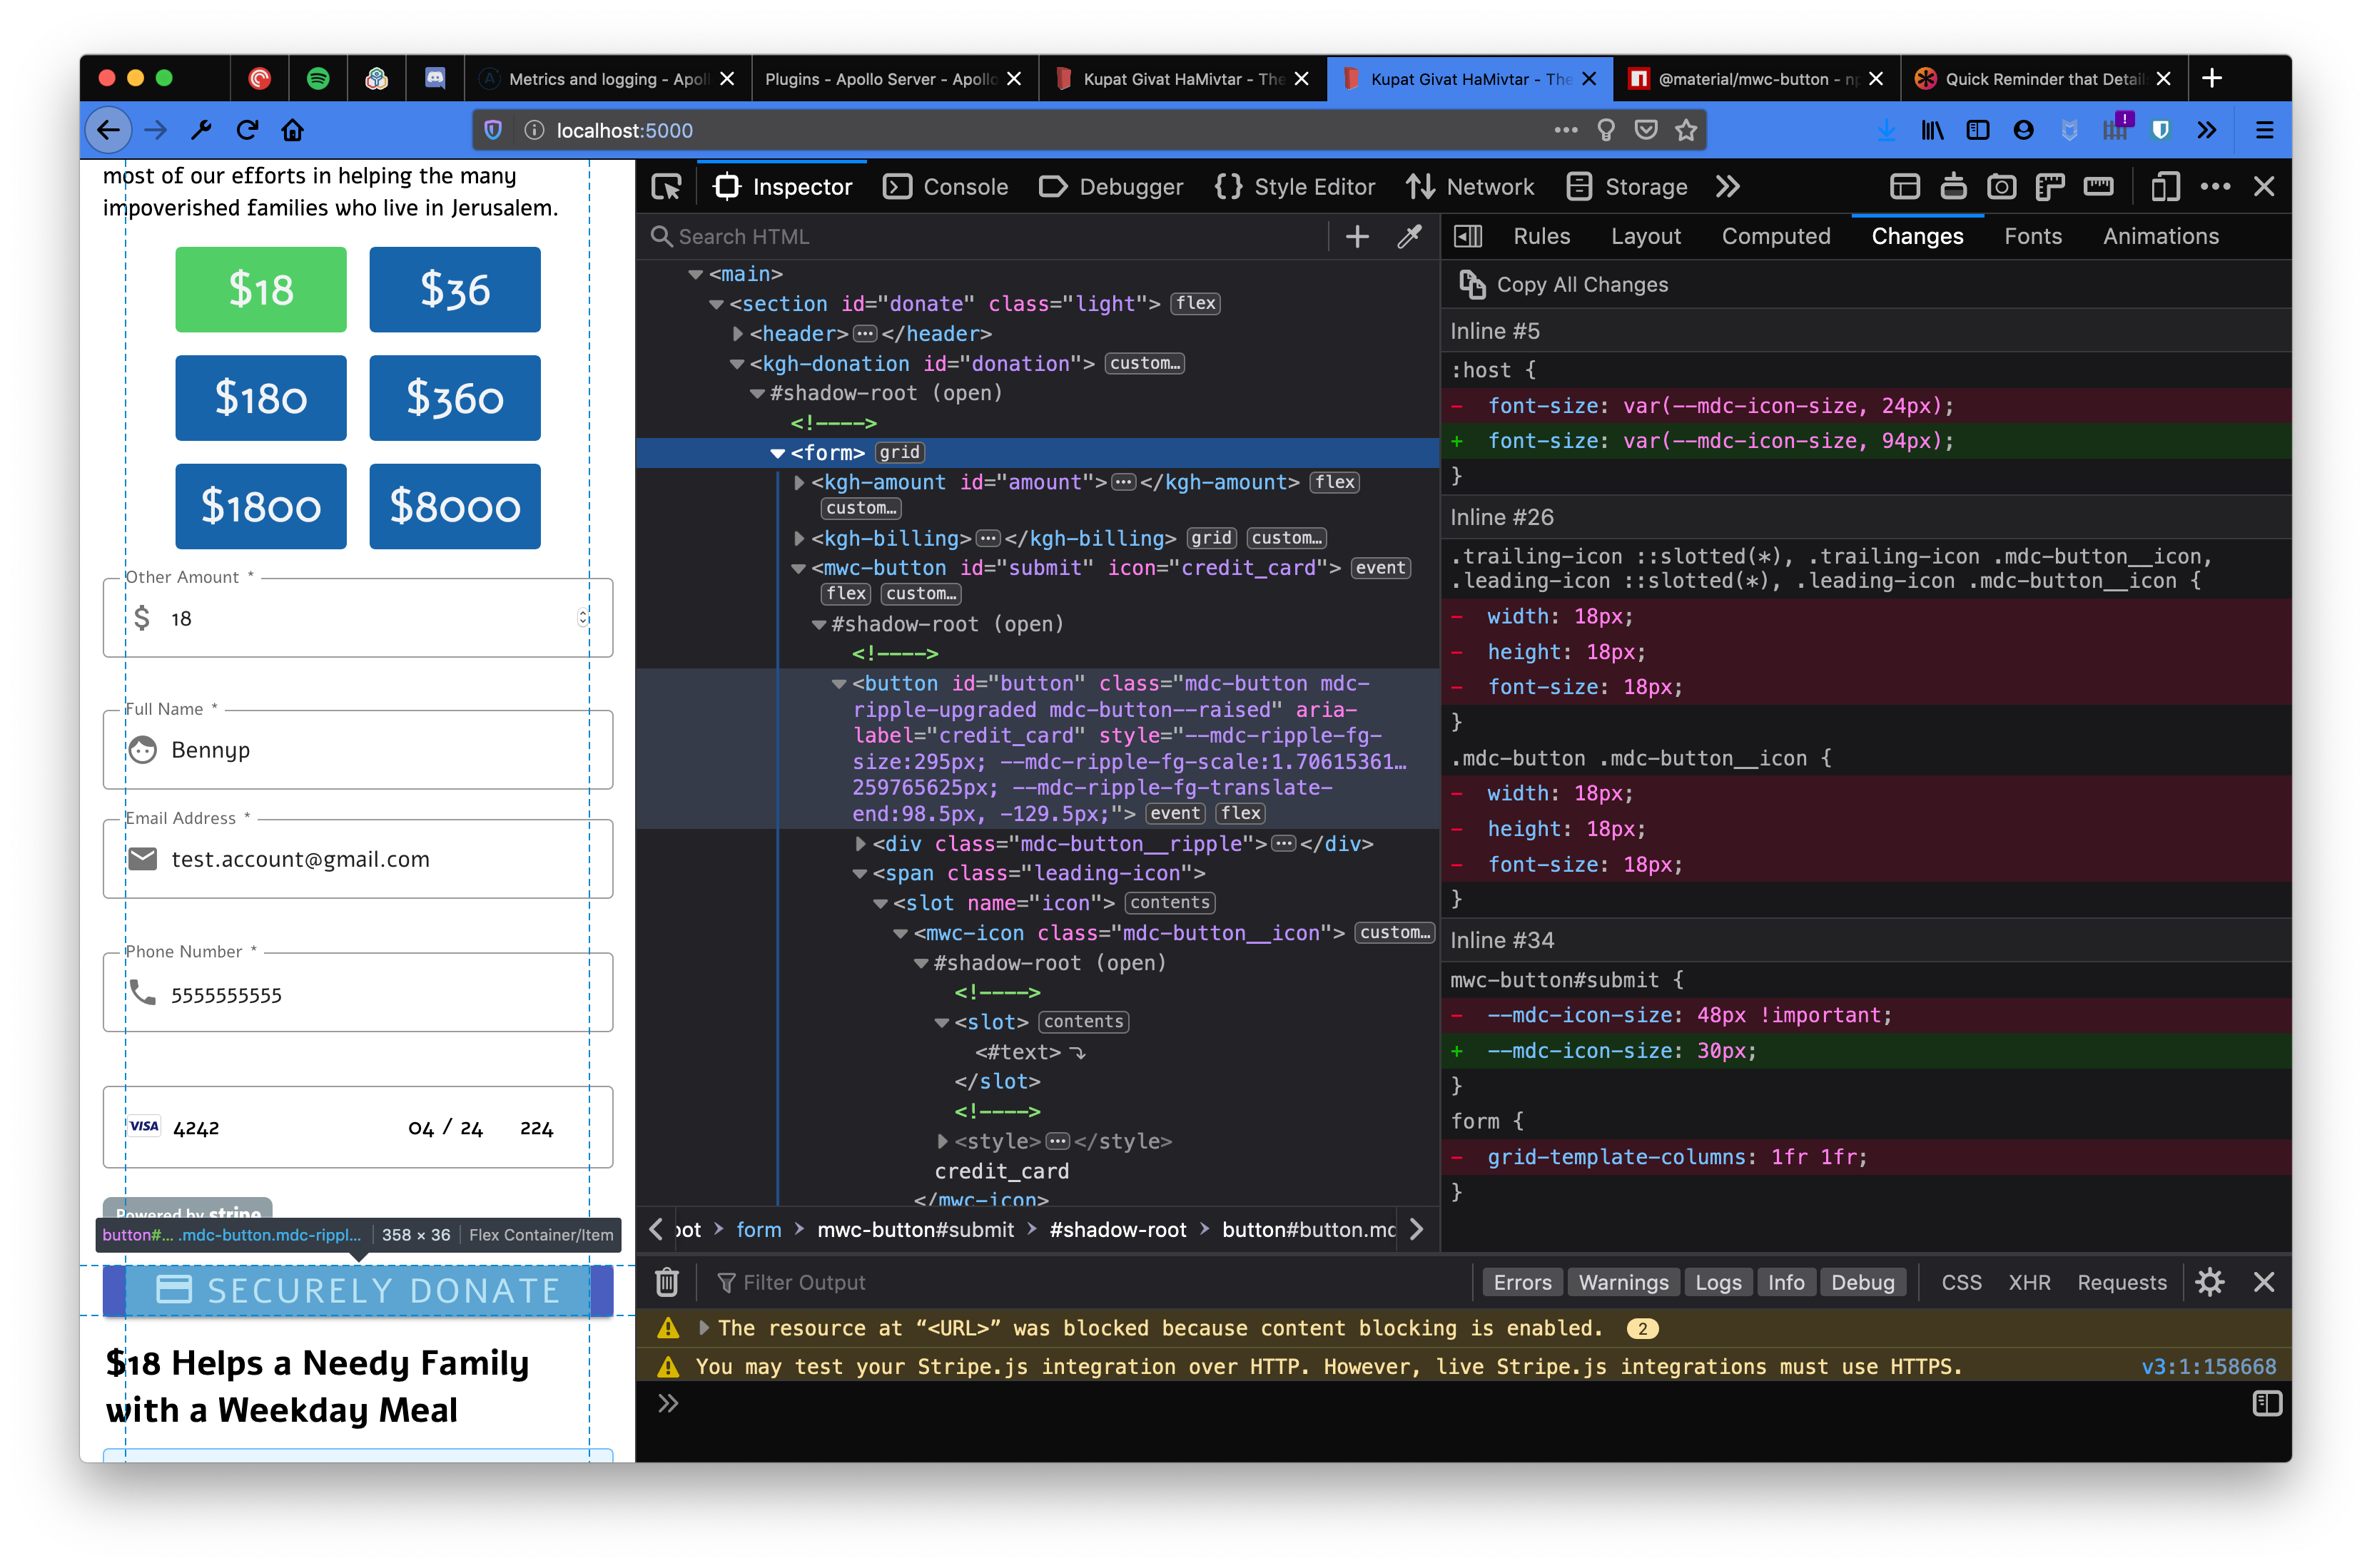Viewport: 2372px width, 1568px height.
Task: Click the tracking protection shield in address bar
Action: point(492,129)
